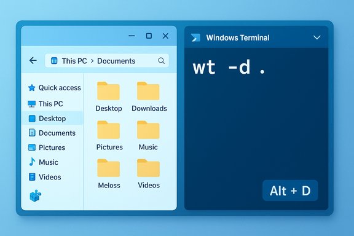Image resolution: width=354 pixels, height=236 pixels.
Task: Click the 'wt -d .' command text
Action: pyautogui.click(x=229, y=68)
